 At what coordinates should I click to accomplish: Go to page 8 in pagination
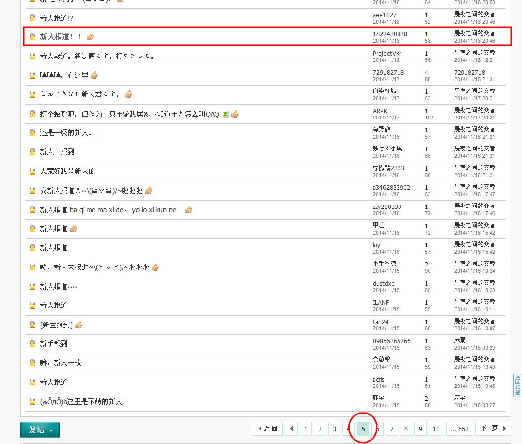pos(406,429)
